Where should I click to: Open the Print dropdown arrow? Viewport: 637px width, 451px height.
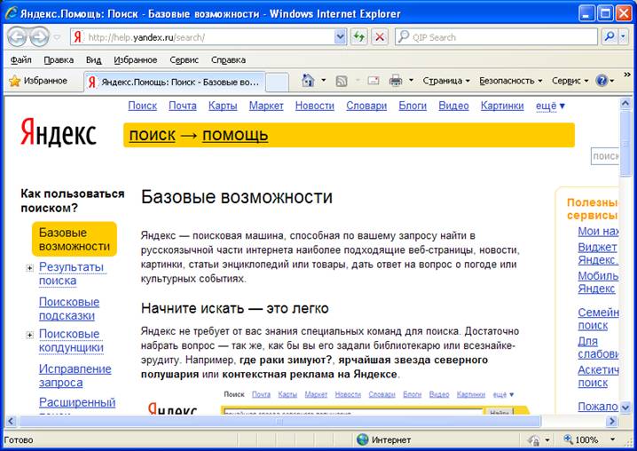(411, 81)
